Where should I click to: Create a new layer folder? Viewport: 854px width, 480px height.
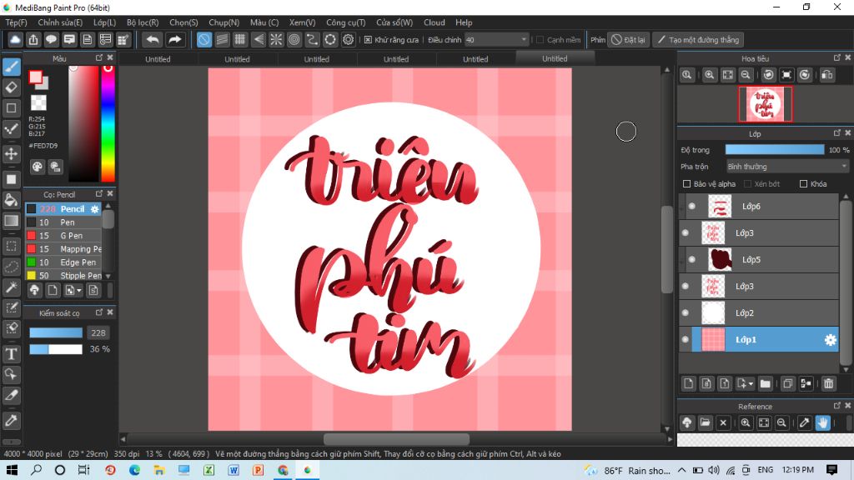(x=766, y=383)
